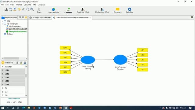Click the first indicator filter icon
The height and width of the screenshot is (110, 195).
click(17, 63)
